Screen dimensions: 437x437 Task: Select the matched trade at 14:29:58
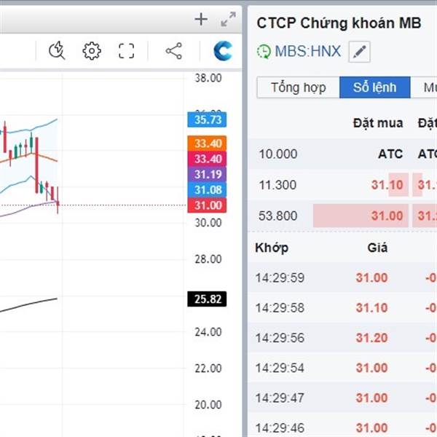click(x=342, y=307)
